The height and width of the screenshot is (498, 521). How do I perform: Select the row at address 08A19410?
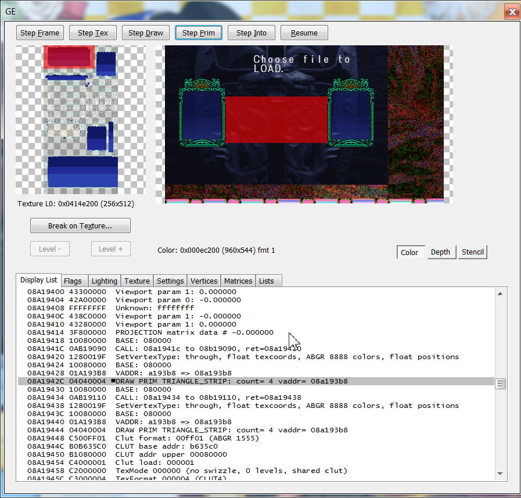click(256, 324)
